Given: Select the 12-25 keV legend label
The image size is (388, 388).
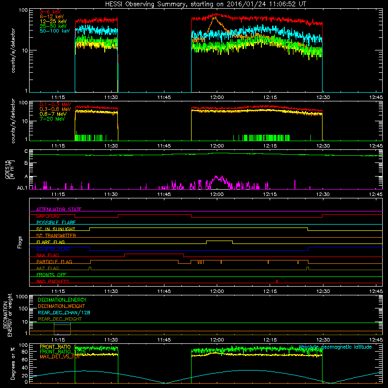Looking at the screenshot, I should pyautogui.click(x=53, y=21).
